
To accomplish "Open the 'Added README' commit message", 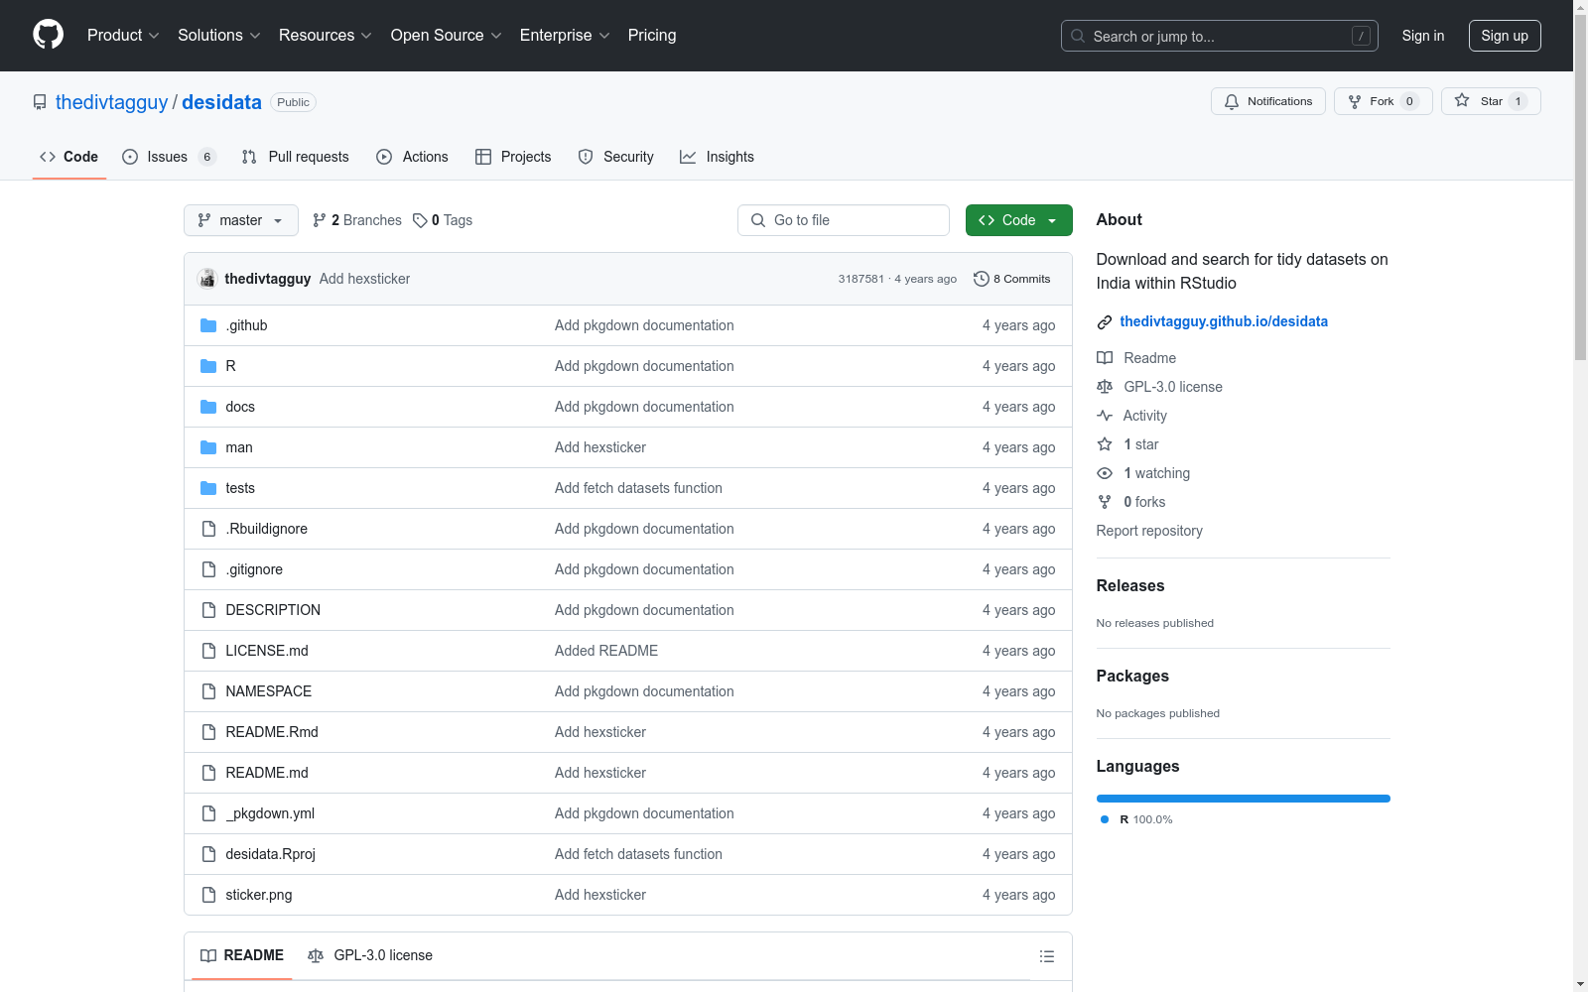I will (x=606, y=651).
